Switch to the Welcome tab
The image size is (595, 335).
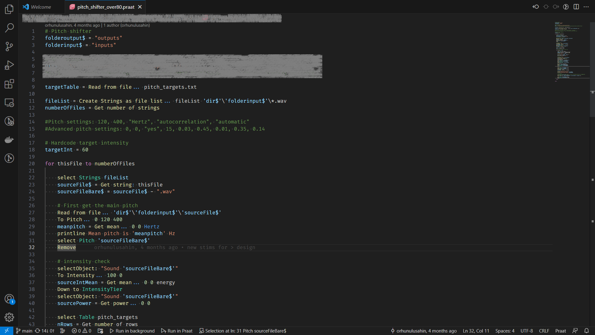(x=41, y=7)
